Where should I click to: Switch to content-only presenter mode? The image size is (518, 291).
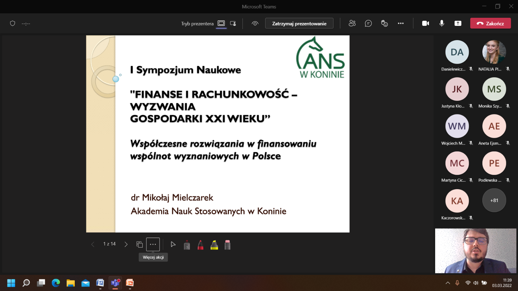(x=221, y=23)
